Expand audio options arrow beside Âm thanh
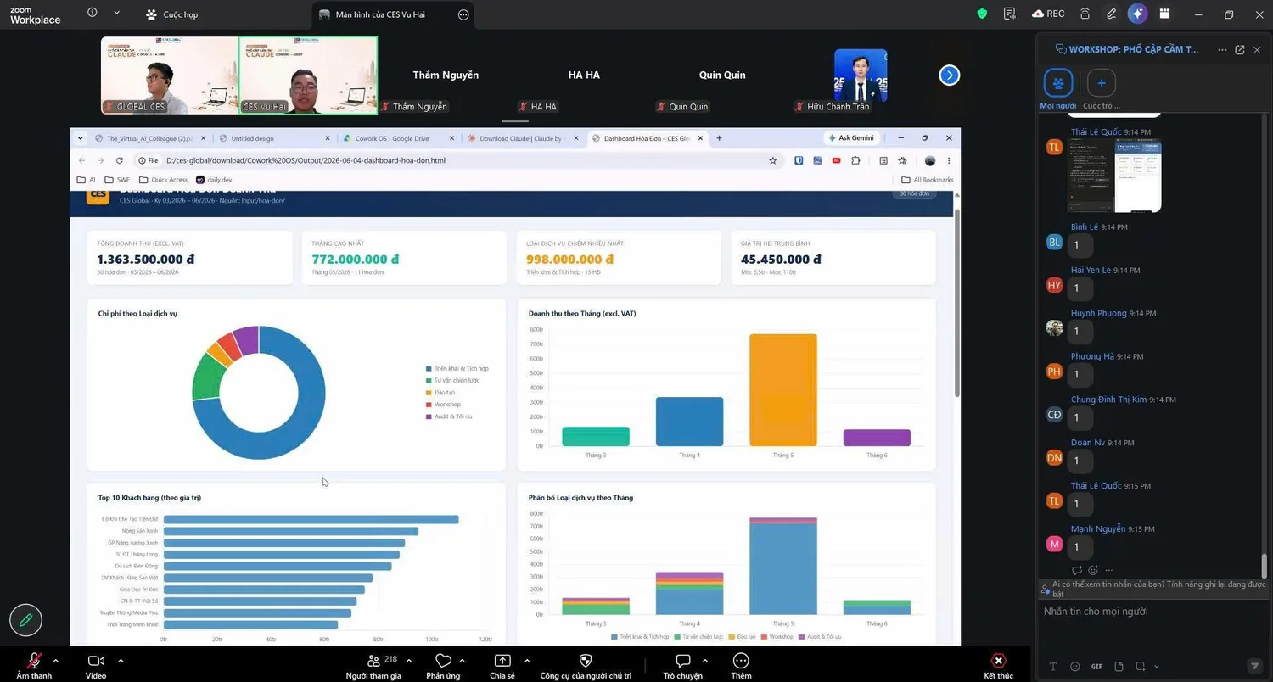Screen dimensions: 1273x682 pos(56,661)
